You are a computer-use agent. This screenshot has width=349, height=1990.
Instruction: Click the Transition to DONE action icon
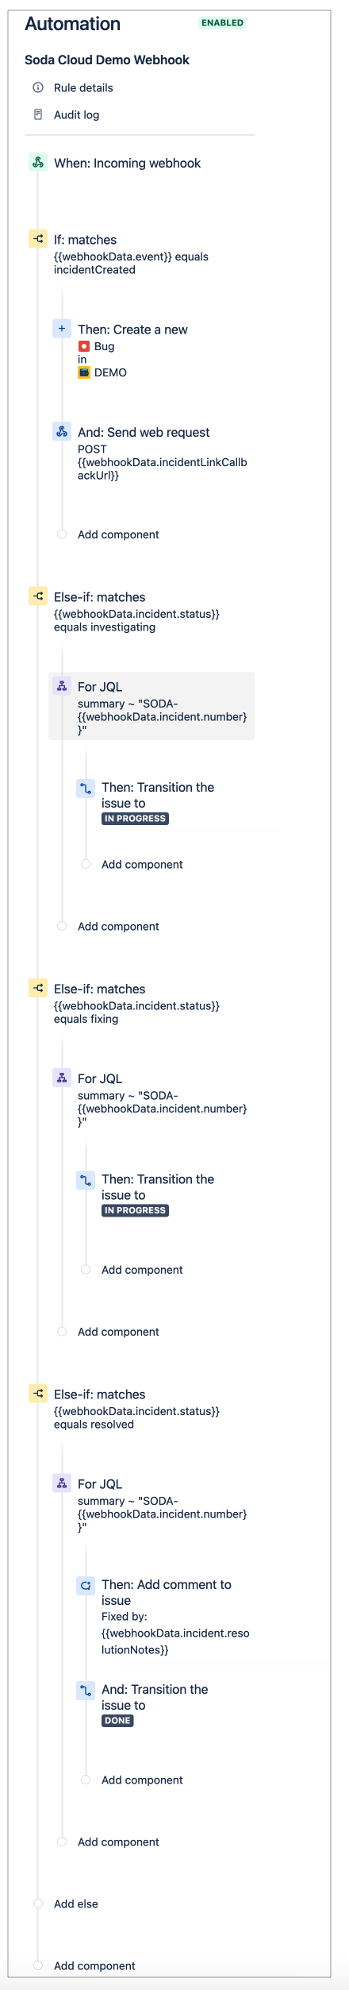85,1688
